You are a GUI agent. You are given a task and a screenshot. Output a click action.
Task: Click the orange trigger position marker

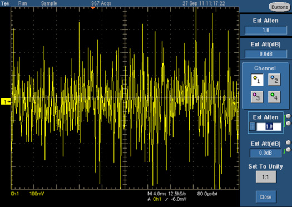point(93,8)
